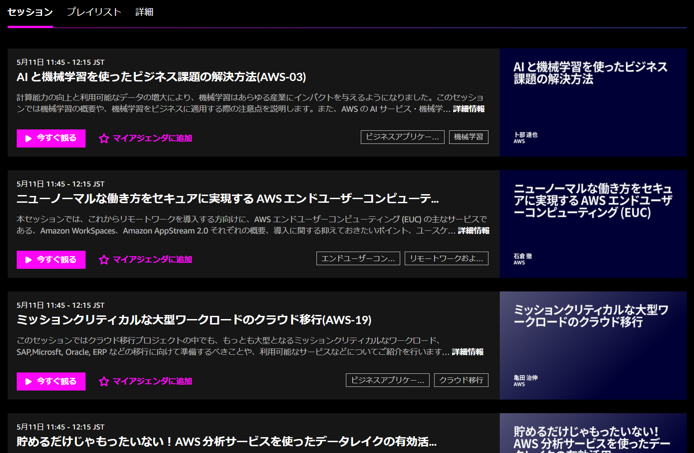The image size is (694, 453).
Task: Open the ミッションクリティカル session thumbnail by 亀田 治伸
Action: [593, 346]
